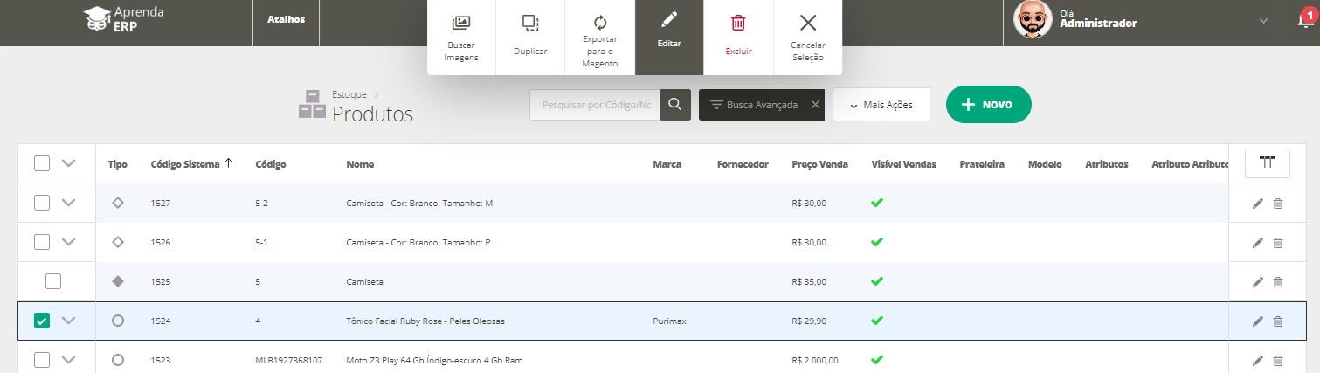Sort by Código Sistema column header

187,164
